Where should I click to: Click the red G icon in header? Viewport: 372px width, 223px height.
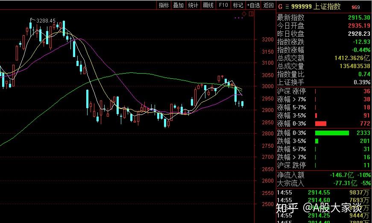(280, 7)
